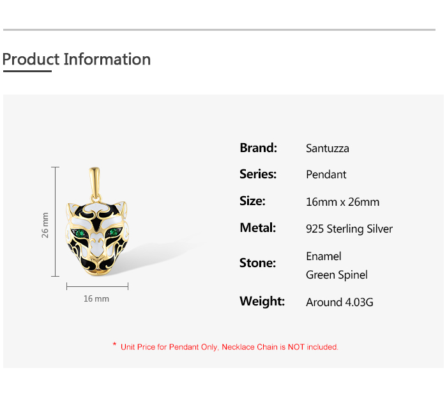Select the Brand label
Screen dimensions: 447x393
tap(258, 148)
